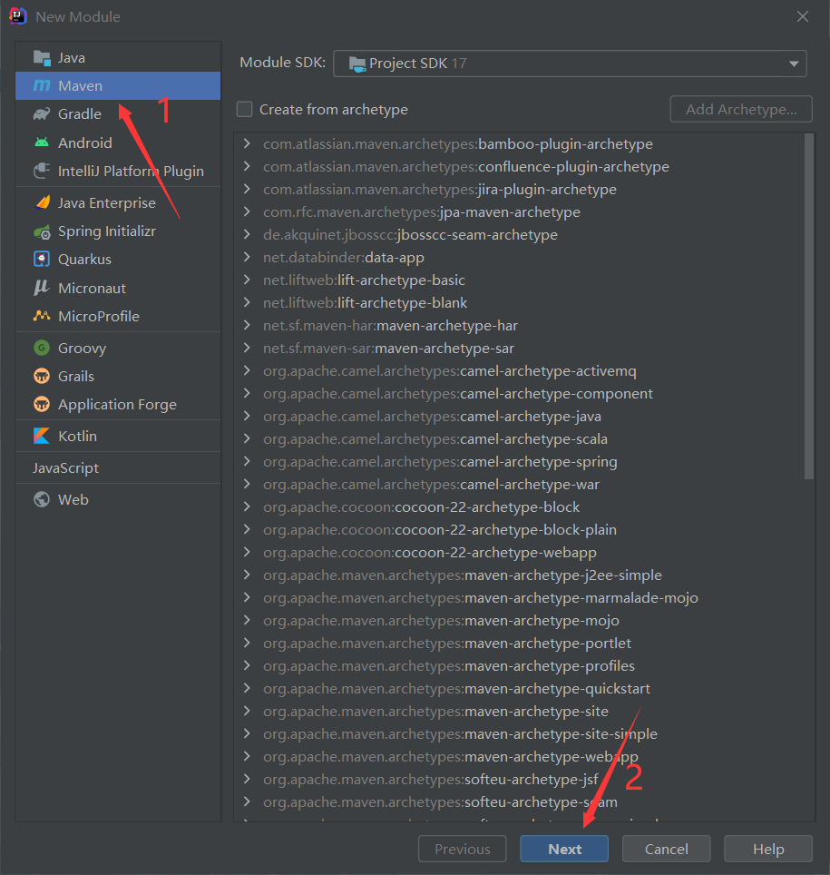Select Java Enterprise label

[107, 202]
